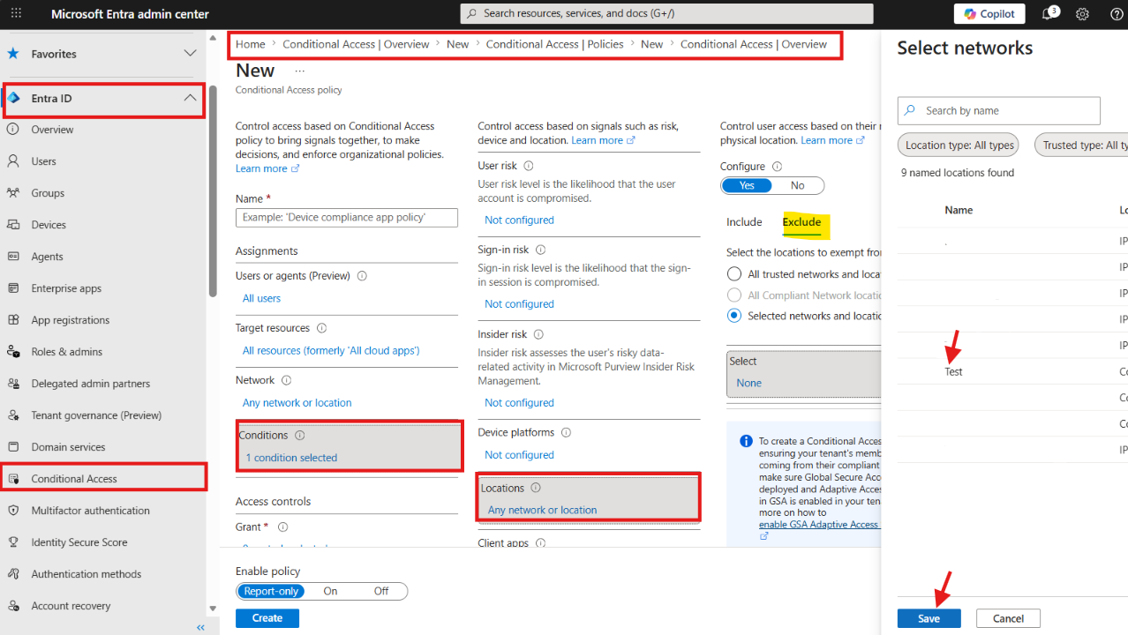Viewport: 1128px width, 635px height.
Task: Switch to the Include tab
Action: tap(744, 222)
